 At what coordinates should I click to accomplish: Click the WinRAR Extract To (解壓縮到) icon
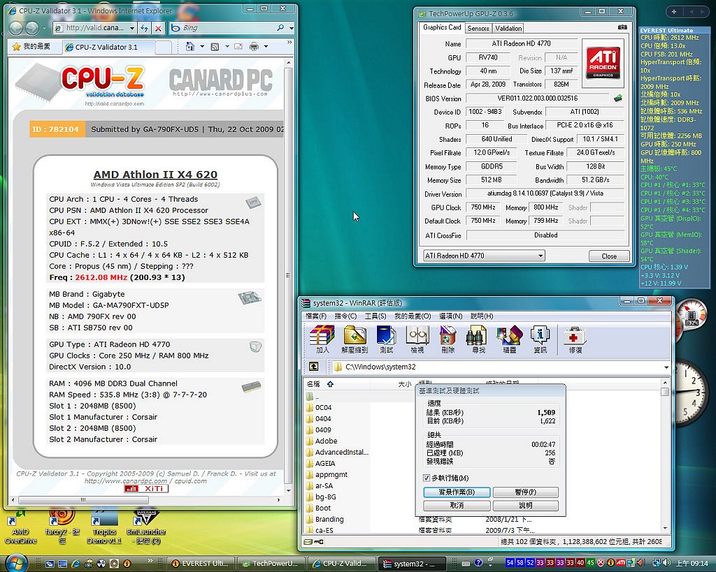coord(355,339)
